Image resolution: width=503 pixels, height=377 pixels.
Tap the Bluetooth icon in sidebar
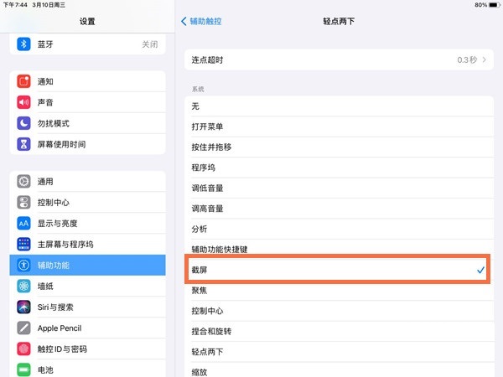pos(23,44)
